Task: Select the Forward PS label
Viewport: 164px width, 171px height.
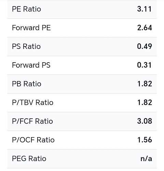Action: (x=31, y=65)
